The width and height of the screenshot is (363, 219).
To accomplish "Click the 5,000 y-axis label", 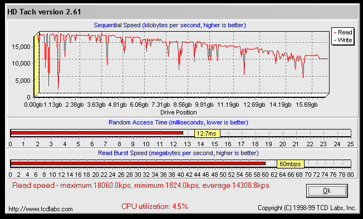I will tap(23, 81).
